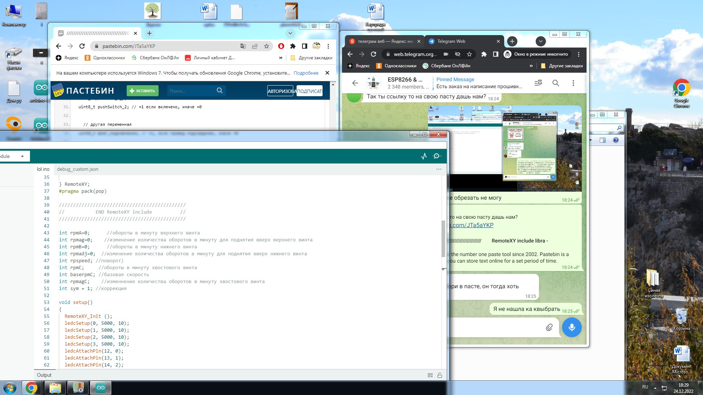Switch to the Telegram Web browser tab
This screenshot has width=703, height=395.
tap(451, 41)
